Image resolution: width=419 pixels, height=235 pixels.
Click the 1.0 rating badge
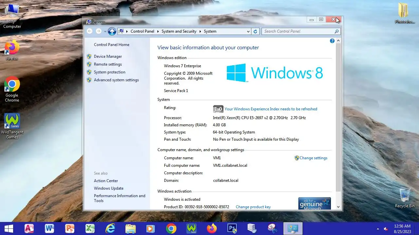pos(218,109)
